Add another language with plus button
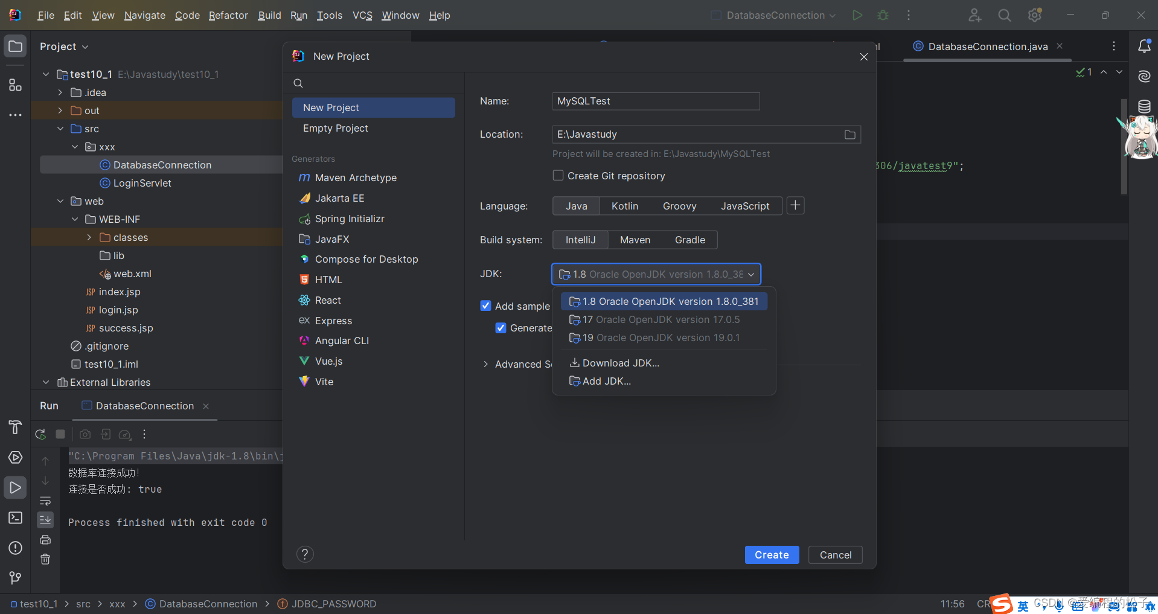Viewport: 1158px width, 614px height. point(795,206)
